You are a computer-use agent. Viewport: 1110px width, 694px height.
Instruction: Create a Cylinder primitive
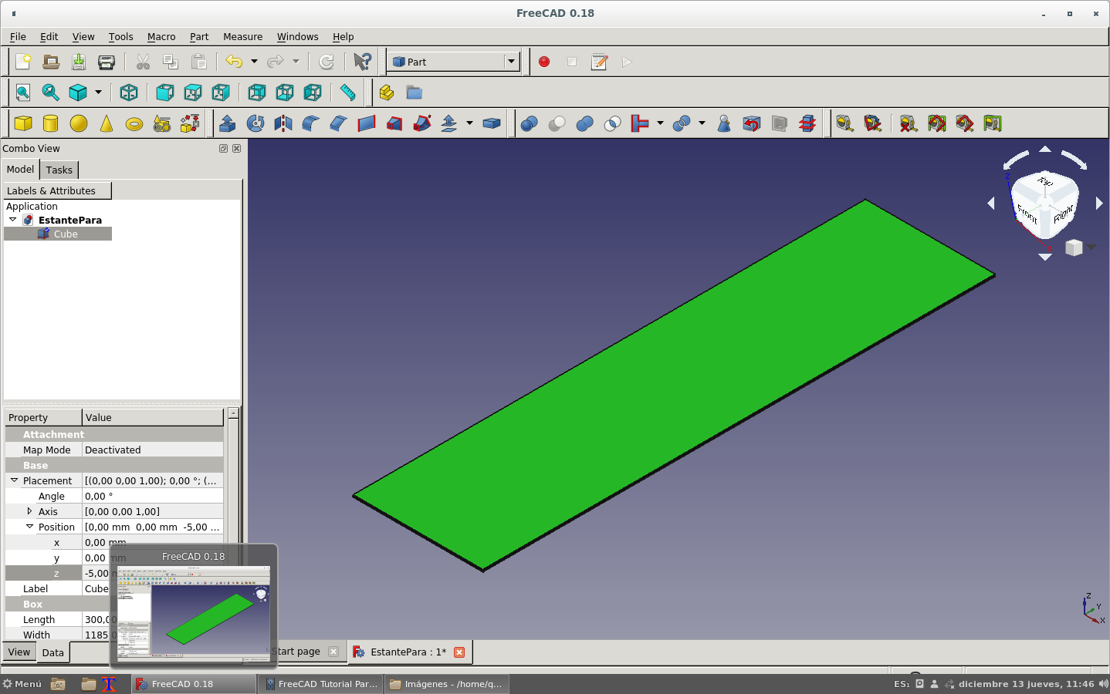pos(51,123)
